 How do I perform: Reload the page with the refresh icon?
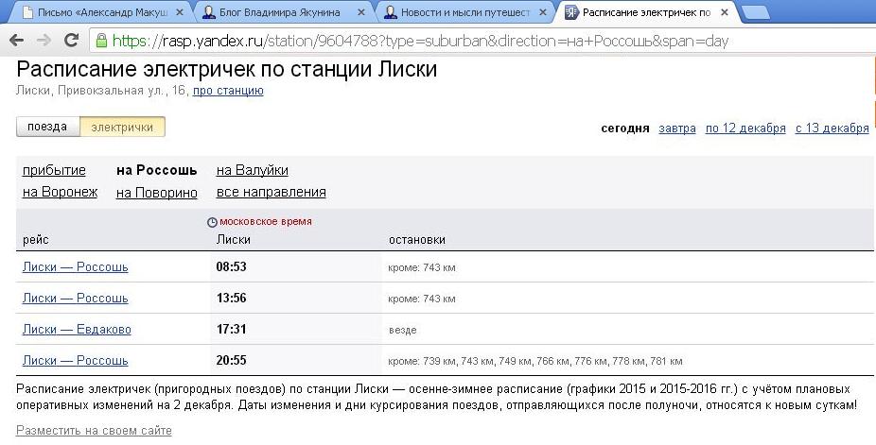[x=71, y=42]
